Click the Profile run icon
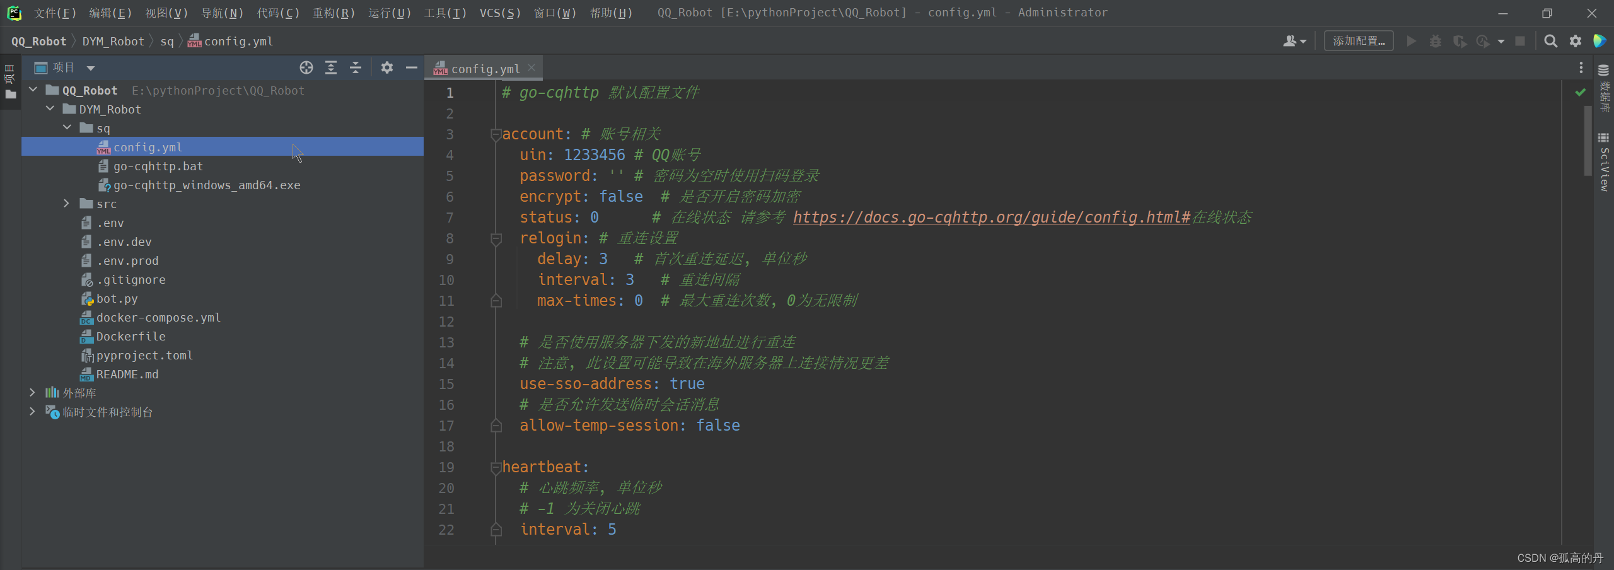The width and height of the screenshot is (1614, 570). (x=1483, y=41)
